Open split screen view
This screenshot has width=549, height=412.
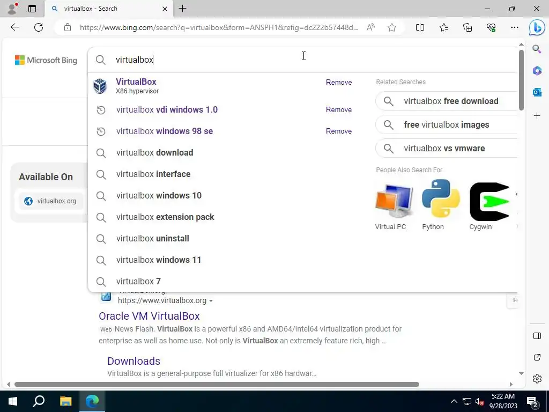[420, 27]
